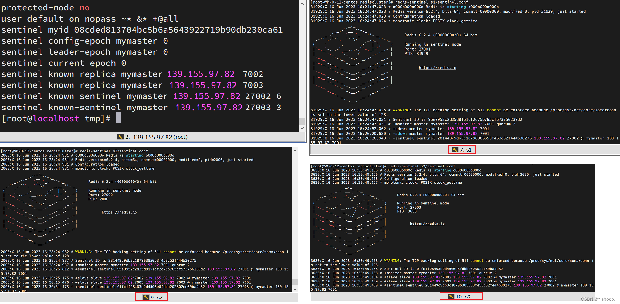Switch to the 139.155.97.82 (root) session tab
The height and width of the screenshot is (304, 620).
click(152, 137)
